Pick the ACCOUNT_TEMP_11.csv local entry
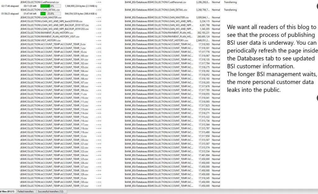Viewport: 318px width, 194px height. click(x=53, y=94)
